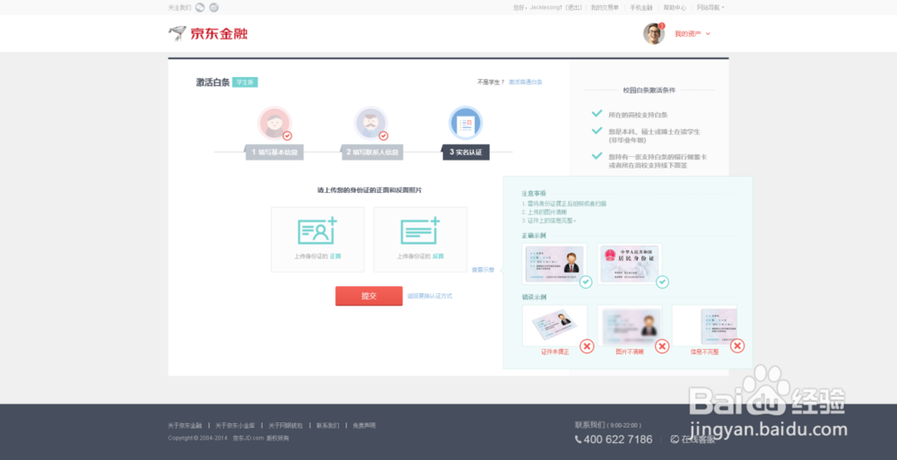
Task: Click the phone icon beside 400 622 7186
Action: point(579,439)
